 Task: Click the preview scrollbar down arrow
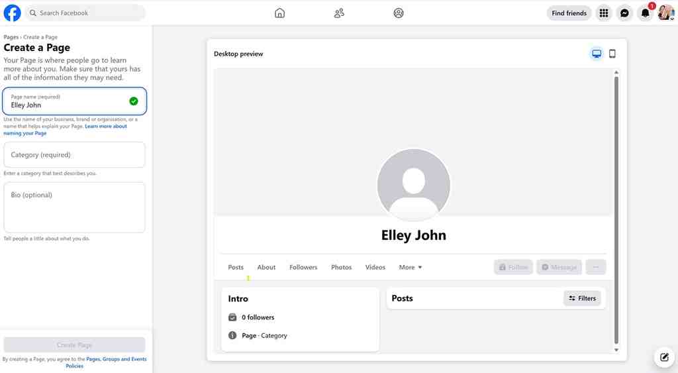point(616,350)
